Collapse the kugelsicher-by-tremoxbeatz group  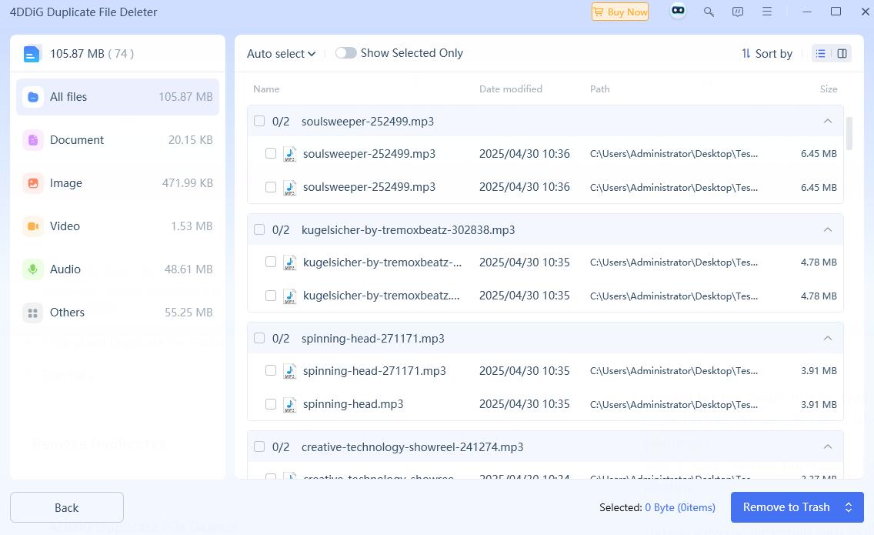pos(828,229)
